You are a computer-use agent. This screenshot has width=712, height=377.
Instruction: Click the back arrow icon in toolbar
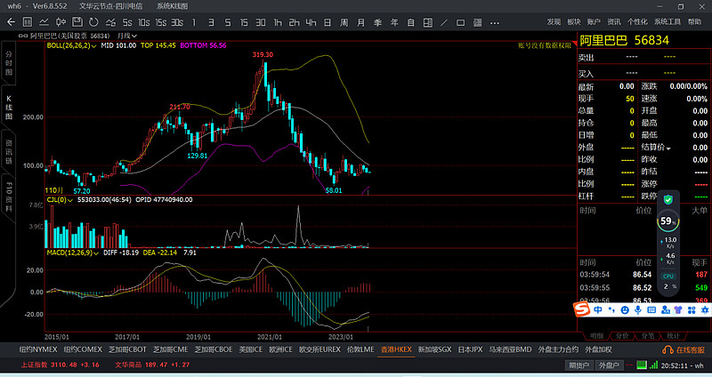click(11, 22)
